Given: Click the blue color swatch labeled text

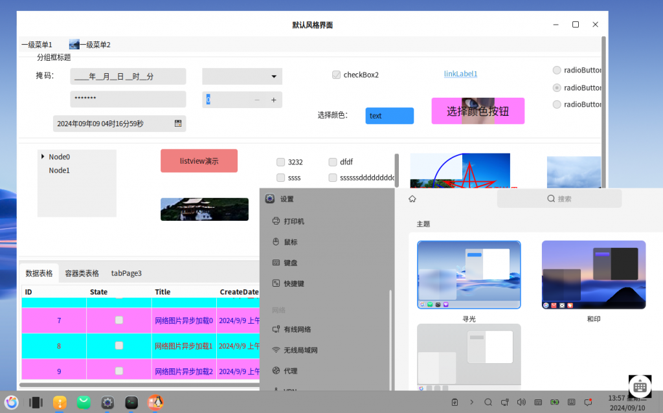Looking at the screenshot, I should tap(389, 115).
